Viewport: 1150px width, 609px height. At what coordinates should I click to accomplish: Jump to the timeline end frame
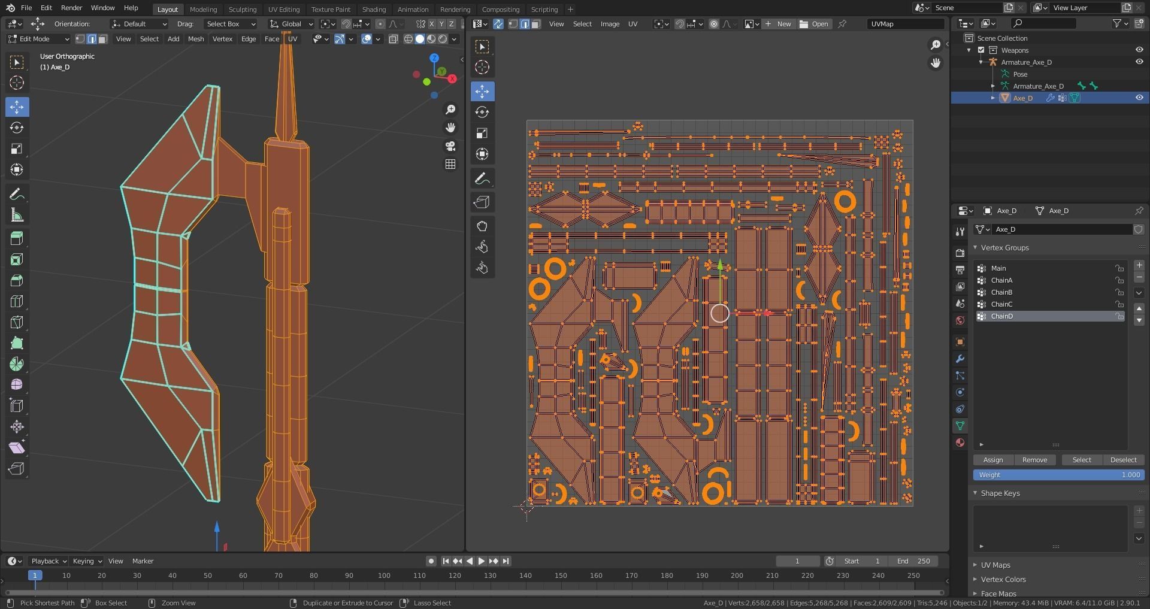(x=506, y=561)
